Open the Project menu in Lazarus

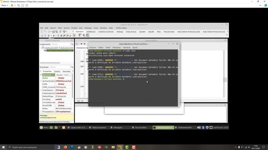75,28
